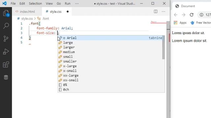Click the first serif Lorem ipsum paragraph

pyautogui.click(x=188, y=33)
